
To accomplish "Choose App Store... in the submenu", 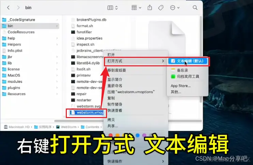I will pos(181,86).
